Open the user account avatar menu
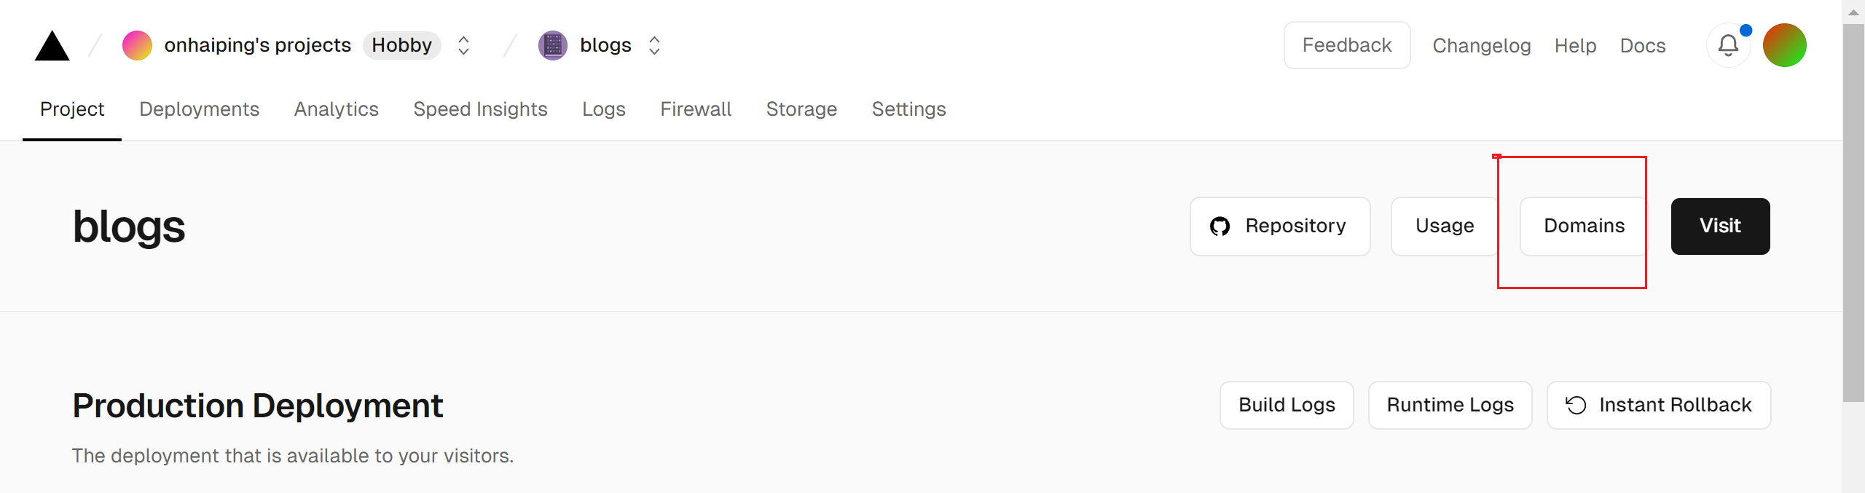 click(1784, 45)
